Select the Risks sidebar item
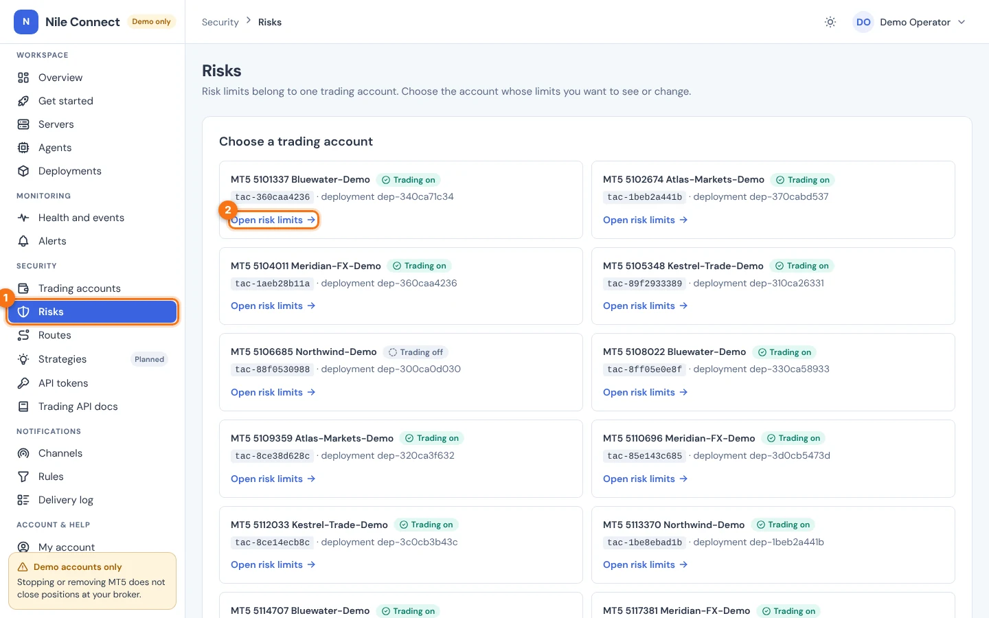 [x=93, y=312]
